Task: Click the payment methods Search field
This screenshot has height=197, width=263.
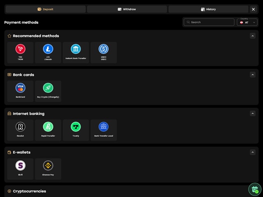Action: [209, 22]
